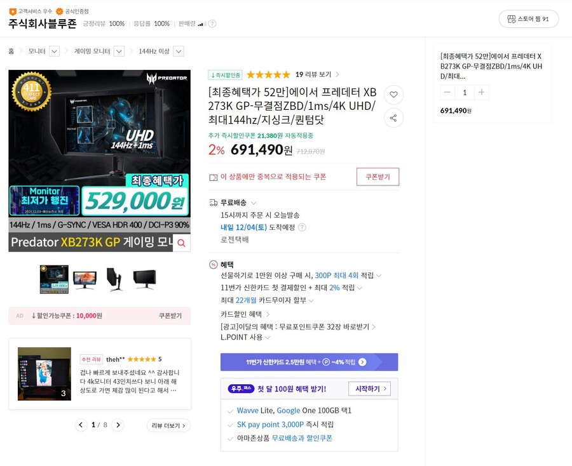Viewport: 572px width, 466px height.
Task: Click 시작하기 on the 우주패스 banner
Action: coord(369,389)
